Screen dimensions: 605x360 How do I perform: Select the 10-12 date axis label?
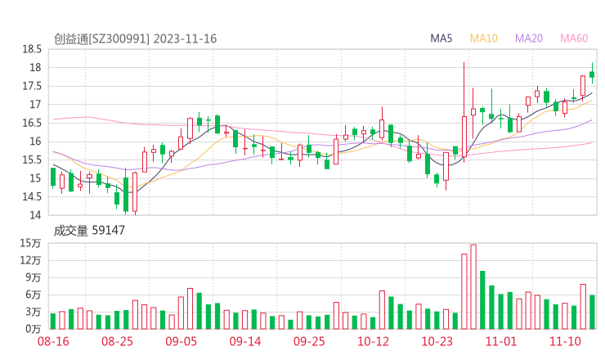pyautogui.click(x=373, y=340)
